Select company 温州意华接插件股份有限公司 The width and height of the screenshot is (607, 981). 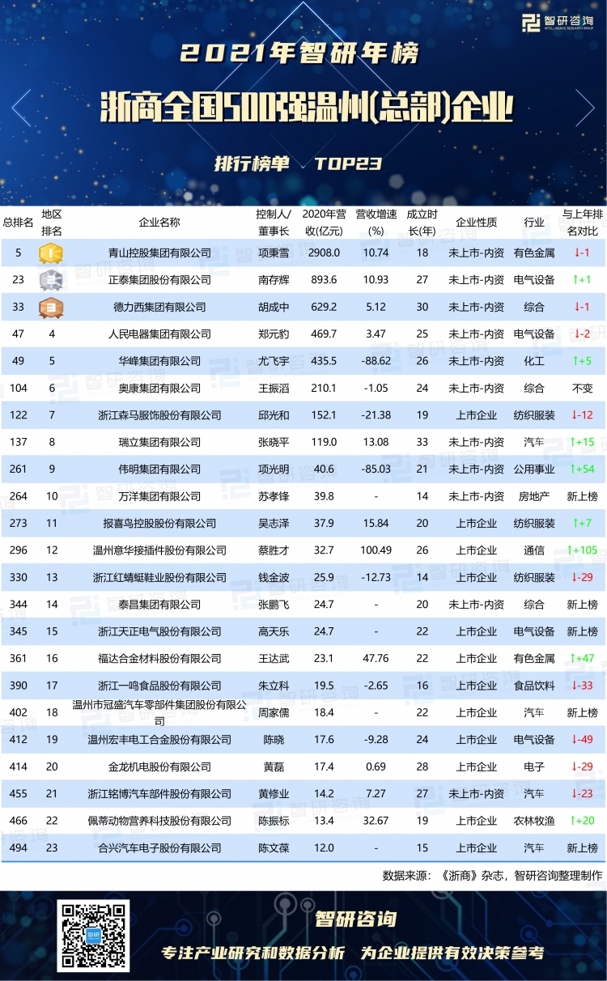coord(159,550)
